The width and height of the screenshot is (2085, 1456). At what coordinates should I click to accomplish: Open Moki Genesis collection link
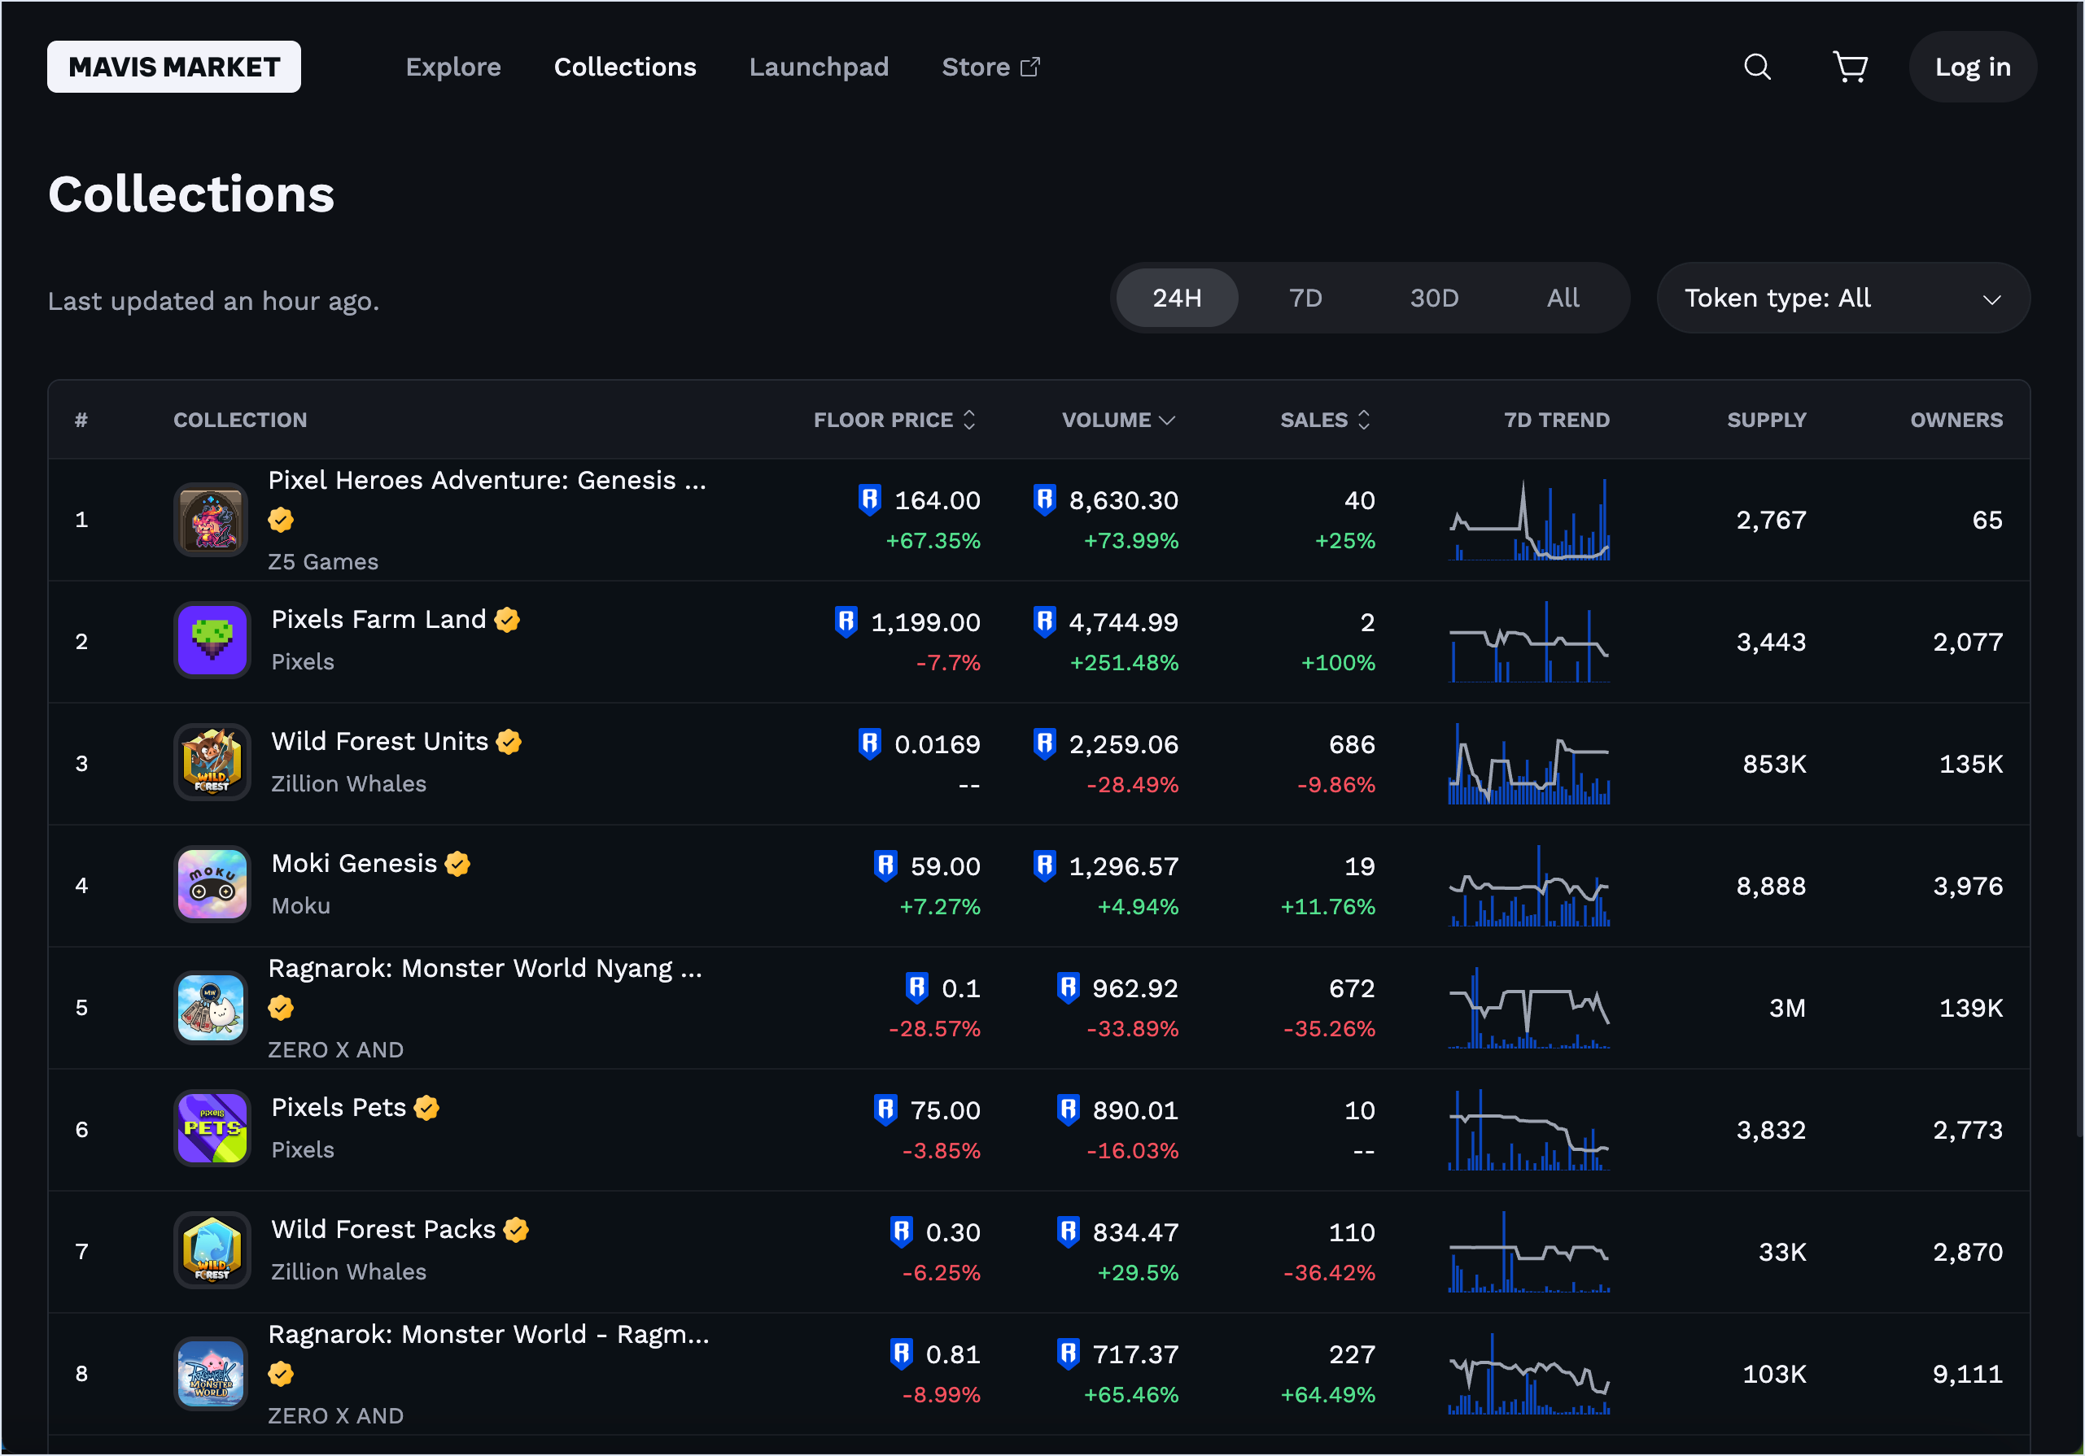click(354, 863)
